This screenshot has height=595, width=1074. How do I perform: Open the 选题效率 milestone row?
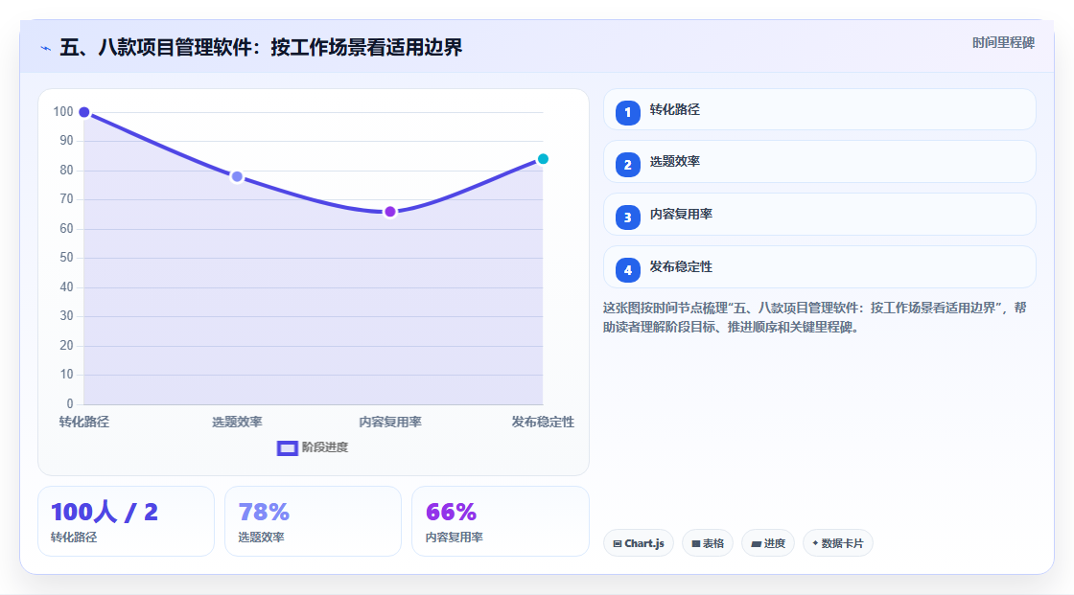tap(819, 162)
